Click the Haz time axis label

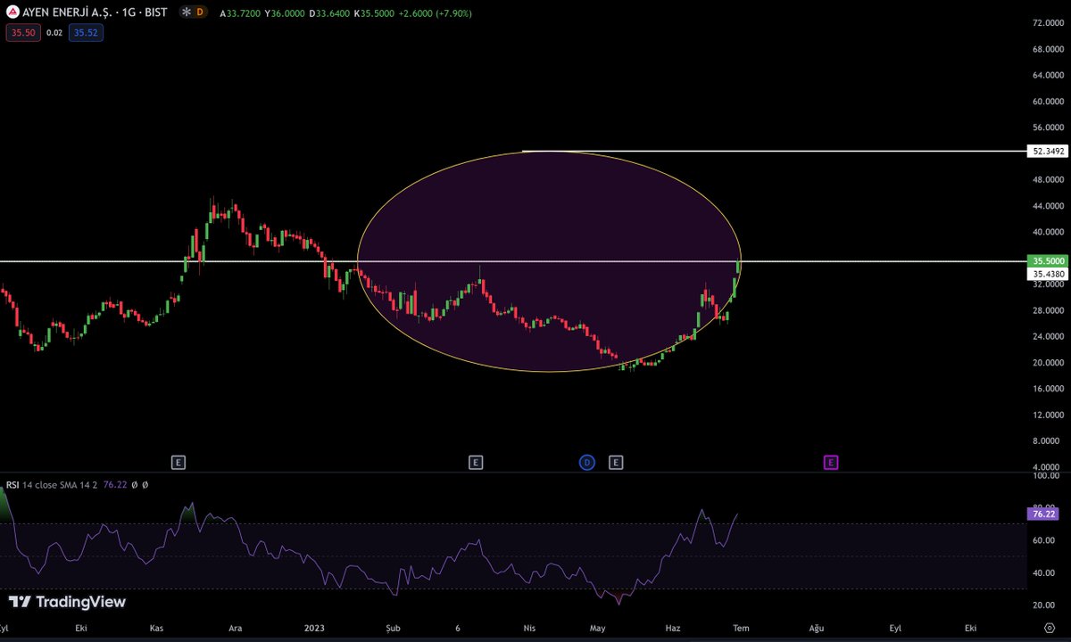tap(673, 628)
